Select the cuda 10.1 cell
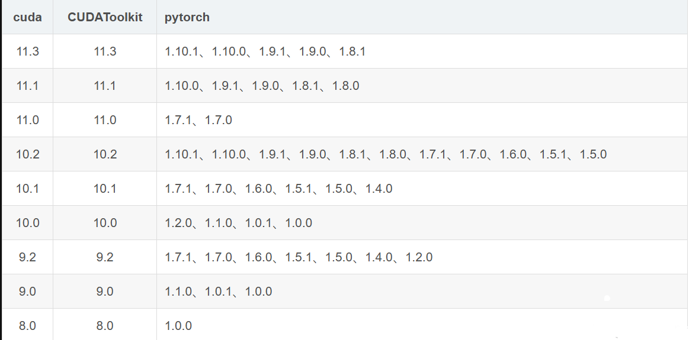689x340 pixels. 28,188
